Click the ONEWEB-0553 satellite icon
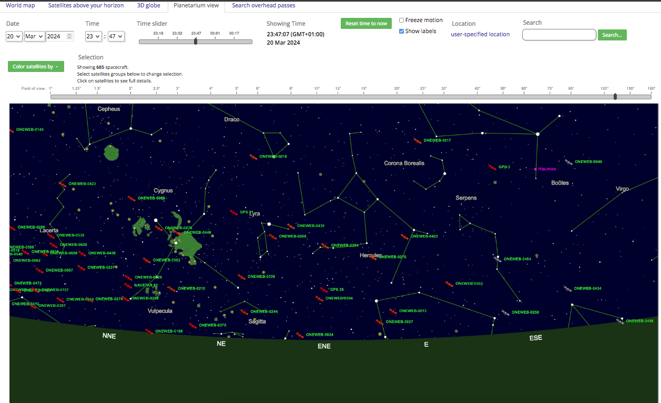This screenshot has height=403, width=661. coord(449,284)
